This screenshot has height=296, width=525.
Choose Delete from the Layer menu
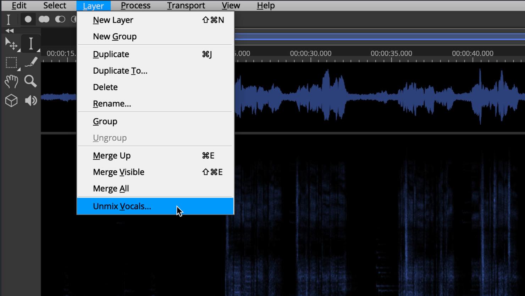click(155, 87)
